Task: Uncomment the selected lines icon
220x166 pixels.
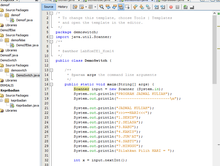Action: pyautogui.click(x=192, y=7)
